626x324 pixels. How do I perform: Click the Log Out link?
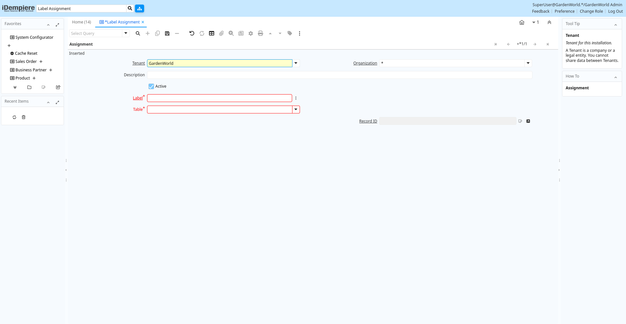(x=615, y=11)
